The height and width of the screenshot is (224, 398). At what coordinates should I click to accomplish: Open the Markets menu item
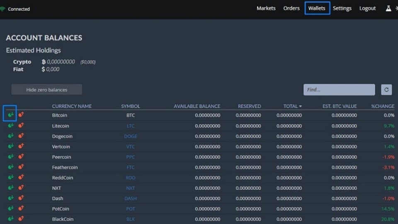tap(266, 8)
